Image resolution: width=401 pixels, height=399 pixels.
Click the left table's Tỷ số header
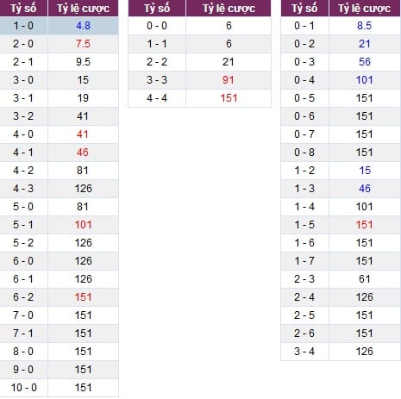23,9
